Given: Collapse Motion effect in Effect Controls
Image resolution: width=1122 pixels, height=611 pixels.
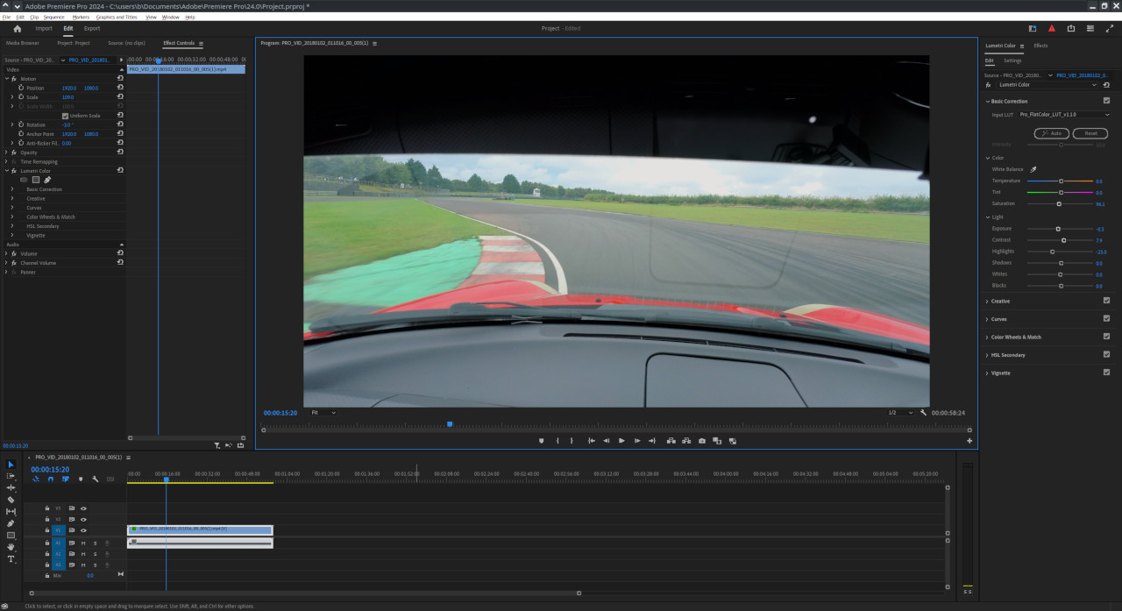Looking at the screenshot, I should point(7,79).
